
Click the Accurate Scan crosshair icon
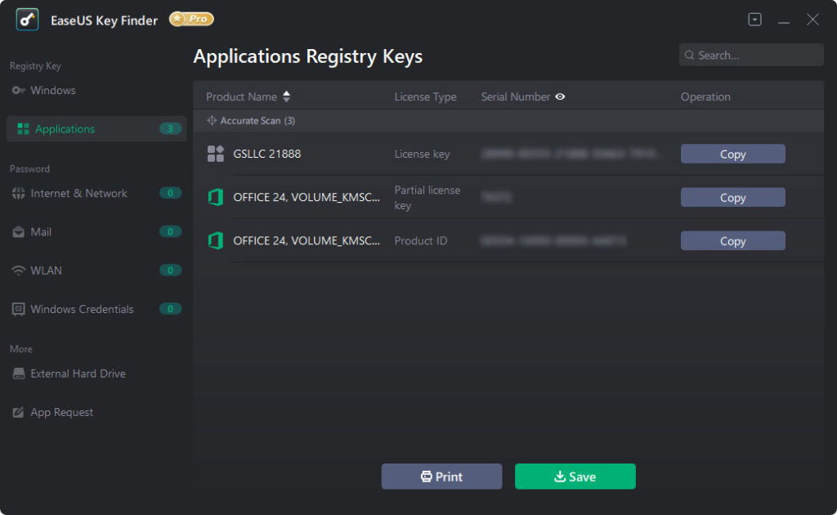pyautogui.click(x=212, y=121)
